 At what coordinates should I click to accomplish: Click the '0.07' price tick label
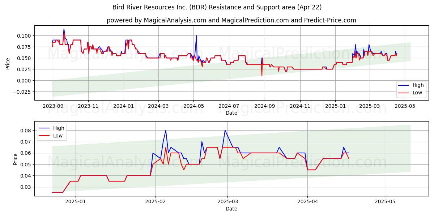coord(26,141)
